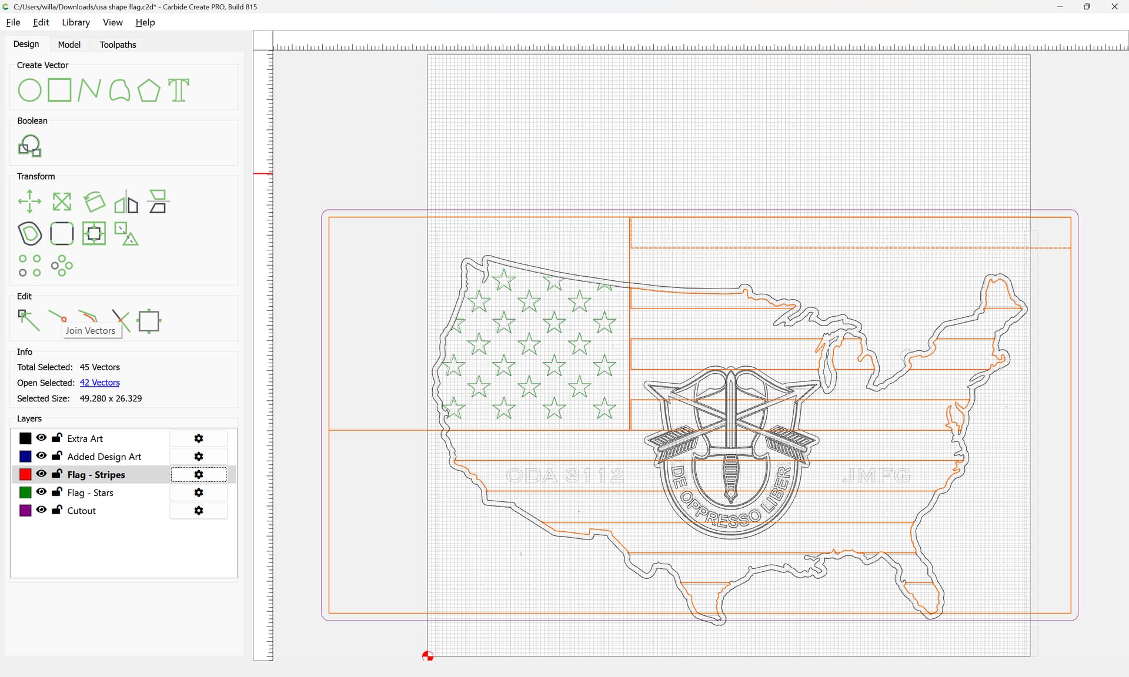
Task: Open the Boolean operations tool
Action: pos(29,146)
